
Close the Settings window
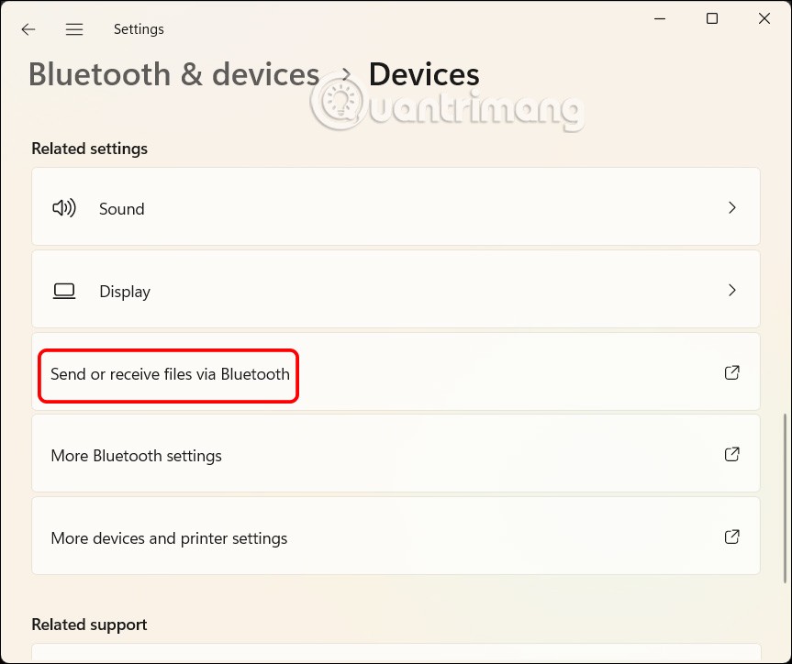click(x=764, y=18)
